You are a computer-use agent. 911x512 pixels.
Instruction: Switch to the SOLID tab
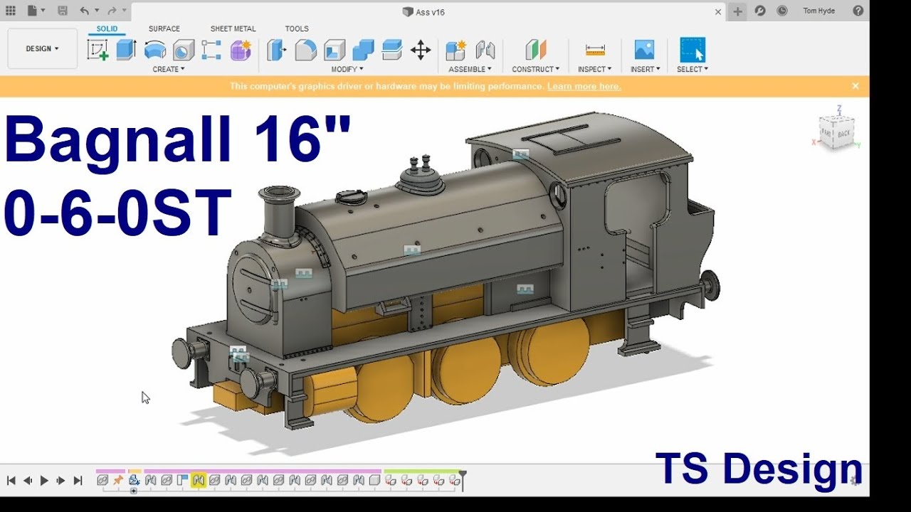point(107,28)
